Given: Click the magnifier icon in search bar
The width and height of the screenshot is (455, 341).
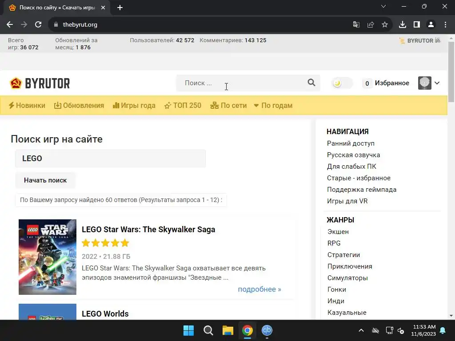Looking at the screenshot, I should (x=311, y=83).
